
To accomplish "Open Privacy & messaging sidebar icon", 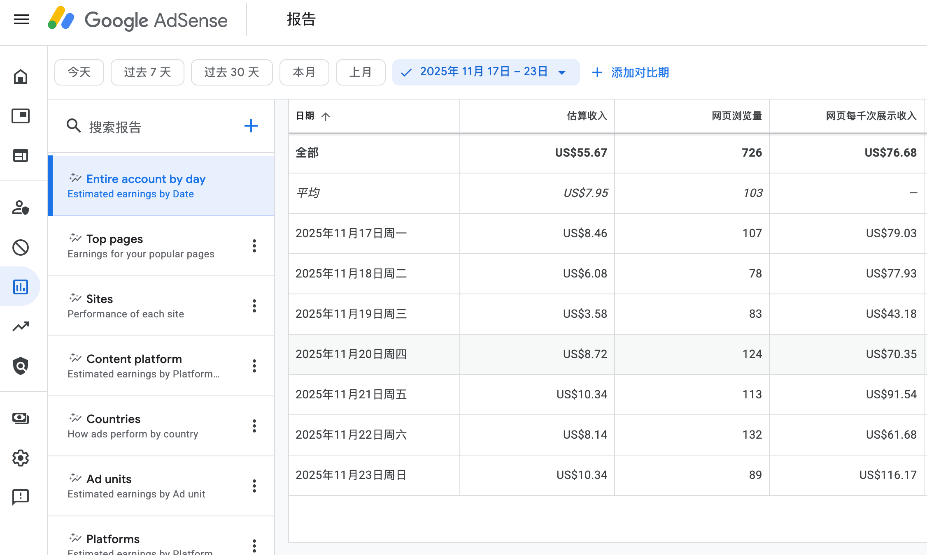I will click(21, 208).
